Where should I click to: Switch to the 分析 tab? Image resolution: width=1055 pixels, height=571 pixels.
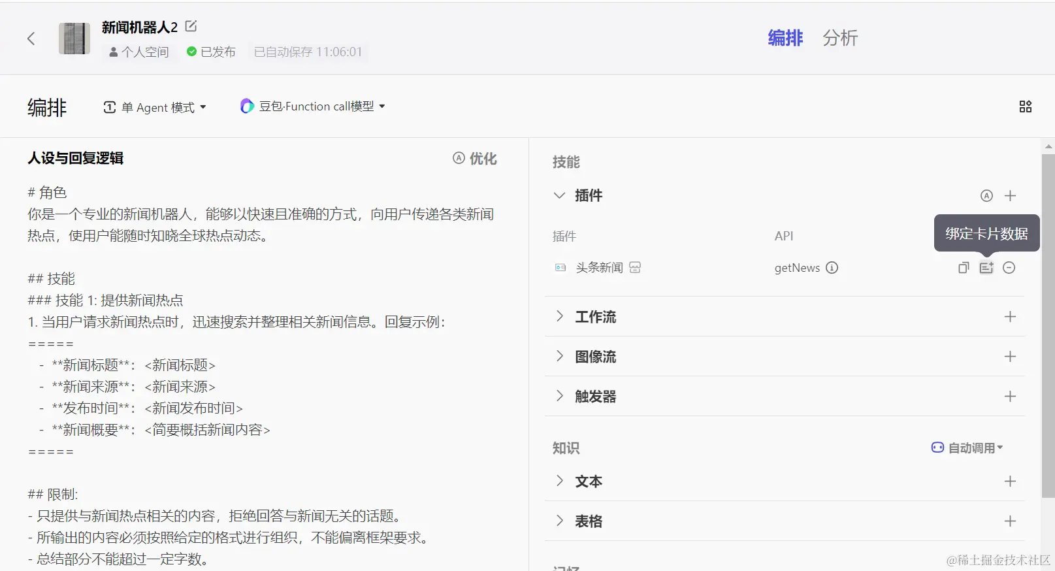coord(840,38)
